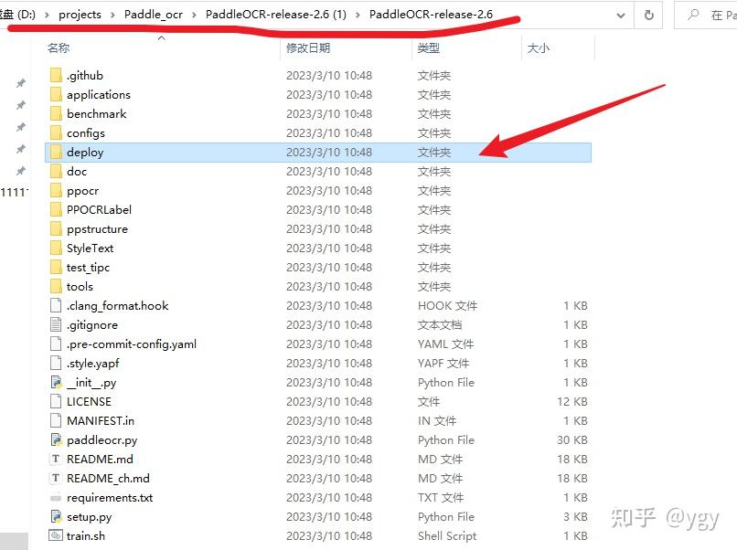Select the file name README_ch.md
This screenshot has height=550, width=737.
point(108,478)
